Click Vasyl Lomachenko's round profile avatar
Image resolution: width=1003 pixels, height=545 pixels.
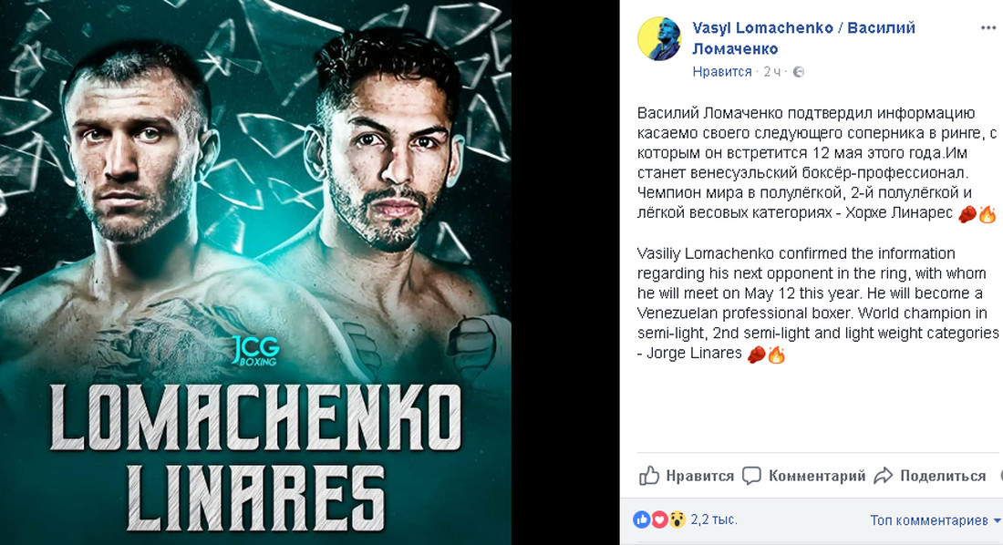pos(659,39)
